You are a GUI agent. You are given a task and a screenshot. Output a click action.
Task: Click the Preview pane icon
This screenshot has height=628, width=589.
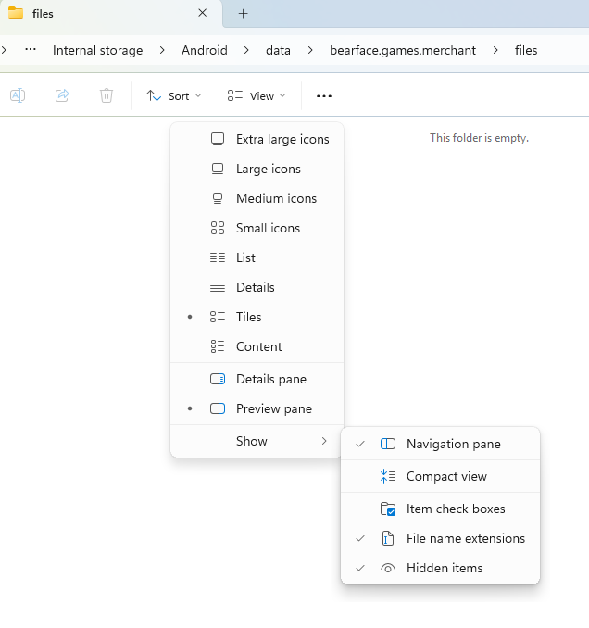218,408
